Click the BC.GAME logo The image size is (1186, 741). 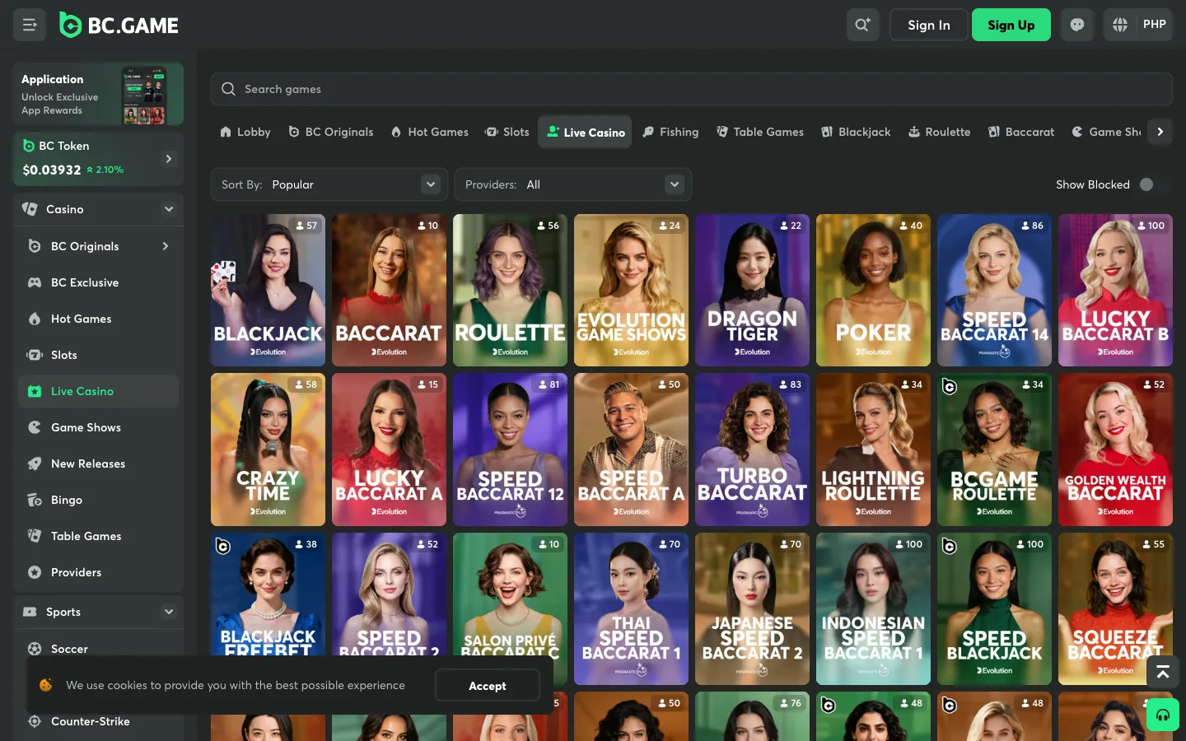[x=119, y=26]
